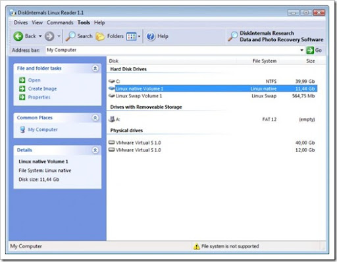Click the green Back arrow icon
The width and height of the screenshot is (337, 262).
pos(18,36)
